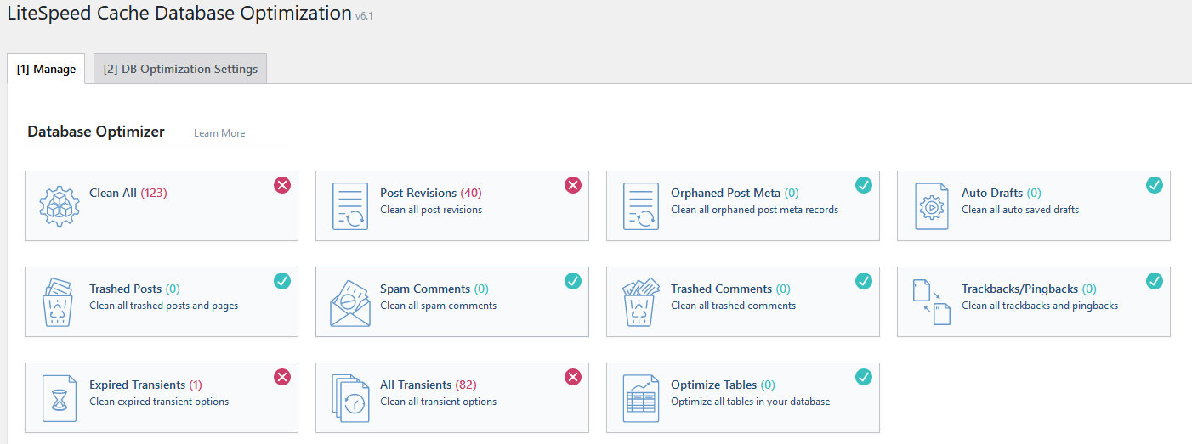
Task: Click the green check on Auto Drafts
Action: click(x=1155, y=185)
